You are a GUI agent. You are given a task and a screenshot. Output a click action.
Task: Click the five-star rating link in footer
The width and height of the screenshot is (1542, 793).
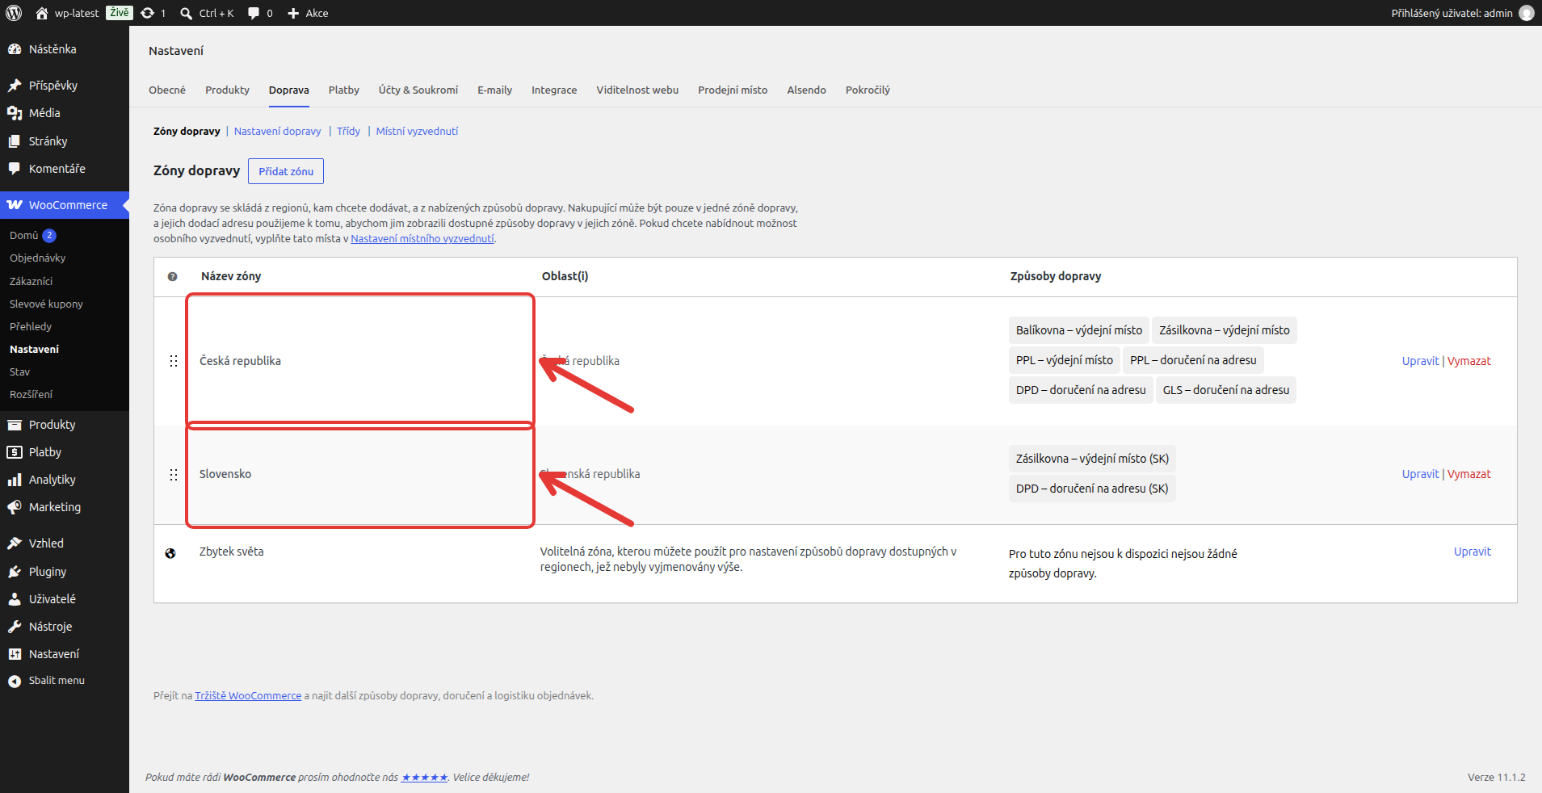coord(424,778)
